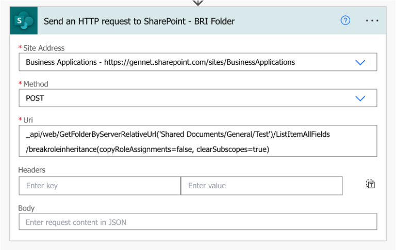Click the POST method value
The height and width of the screenshot is (250, 396).
[35, 98]
